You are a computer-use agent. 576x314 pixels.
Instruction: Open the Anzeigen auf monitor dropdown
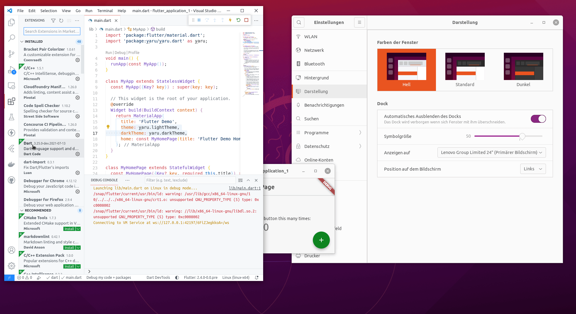pos(491,152)
